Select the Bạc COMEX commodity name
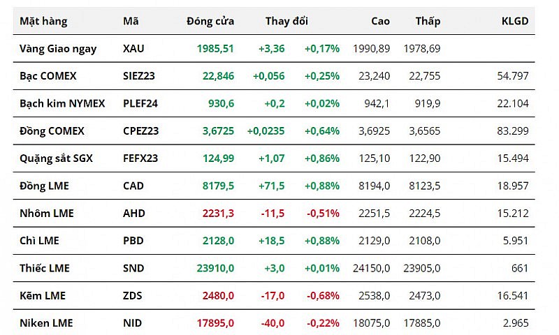Screen dimensions: 559x335 coord(48,76)
